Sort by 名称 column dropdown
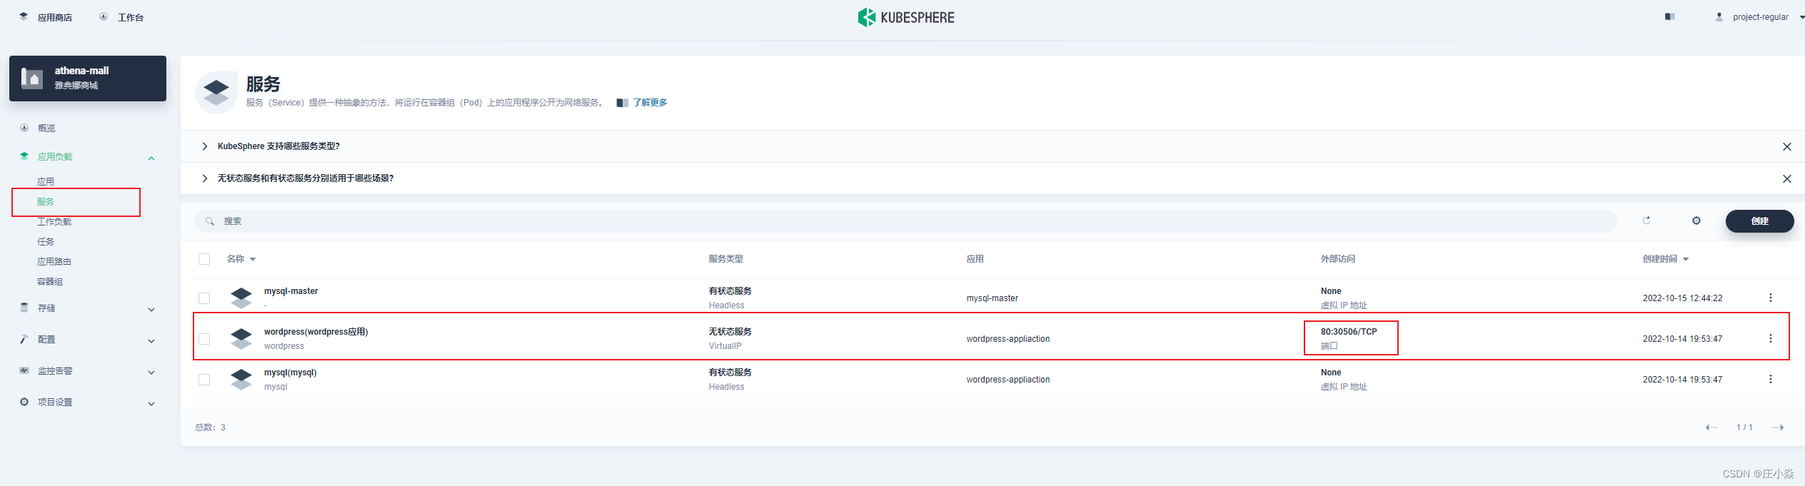Image resolution: width=1805 pixels, height=486 pixels. pos(253,259)
